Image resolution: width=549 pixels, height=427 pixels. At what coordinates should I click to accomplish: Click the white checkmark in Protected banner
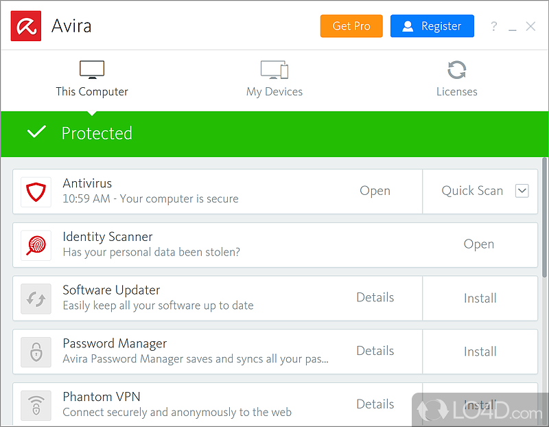tap(36, 132)
